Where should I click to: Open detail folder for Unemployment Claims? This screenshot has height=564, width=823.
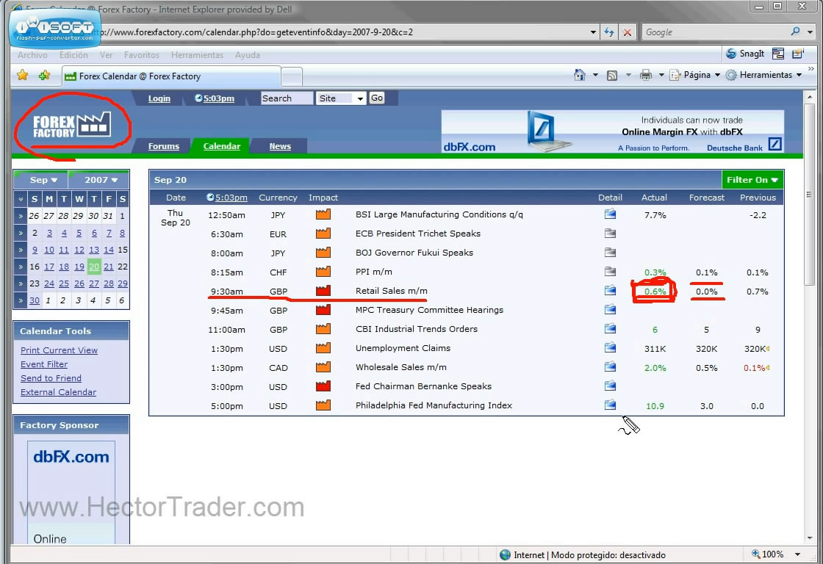(610, 348)
